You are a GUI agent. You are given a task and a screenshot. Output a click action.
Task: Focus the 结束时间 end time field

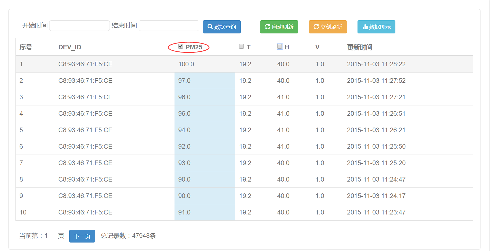(x=169, y=26)
